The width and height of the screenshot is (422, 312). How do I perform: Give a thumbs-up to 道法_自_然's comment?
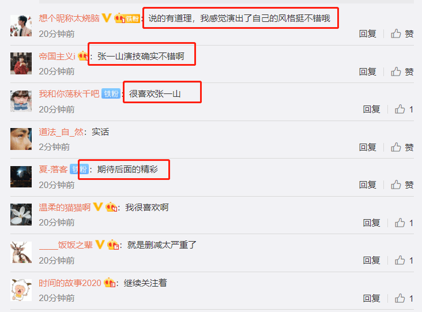[402, 147]
